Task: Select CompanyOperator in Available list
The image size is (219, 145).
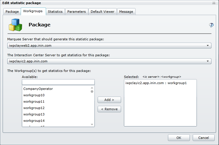Action: [38, 89]
